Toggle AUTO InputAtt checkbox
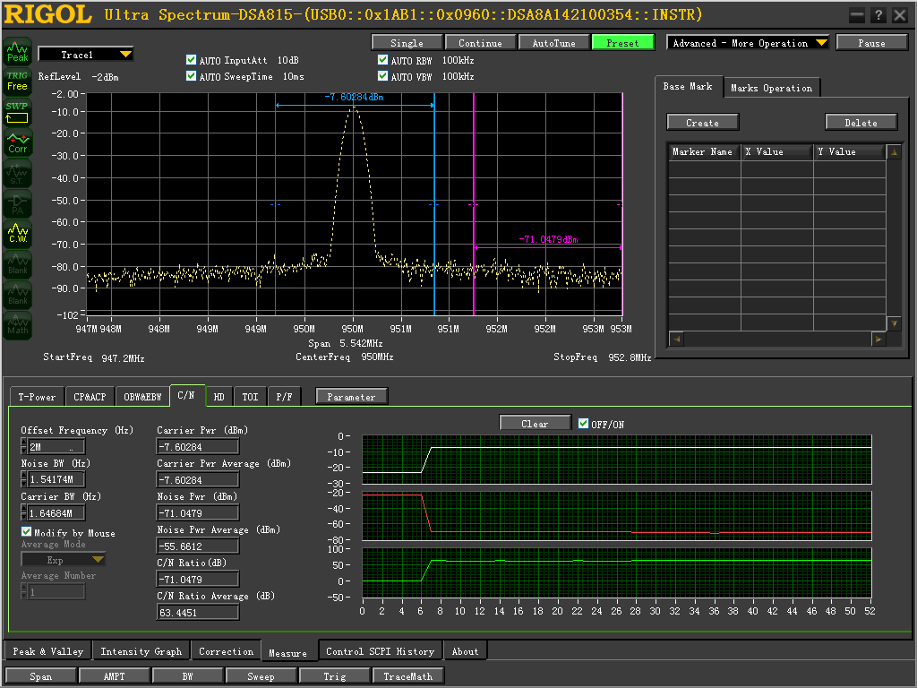917x688 pixels. pyautogui.click(x=191, y=60)
